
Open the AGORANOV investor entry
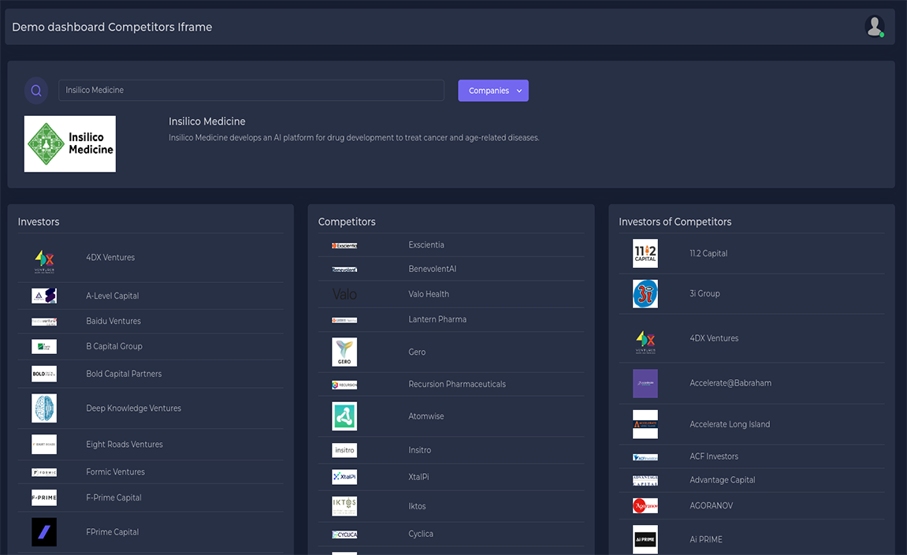(x=711, y=506)
